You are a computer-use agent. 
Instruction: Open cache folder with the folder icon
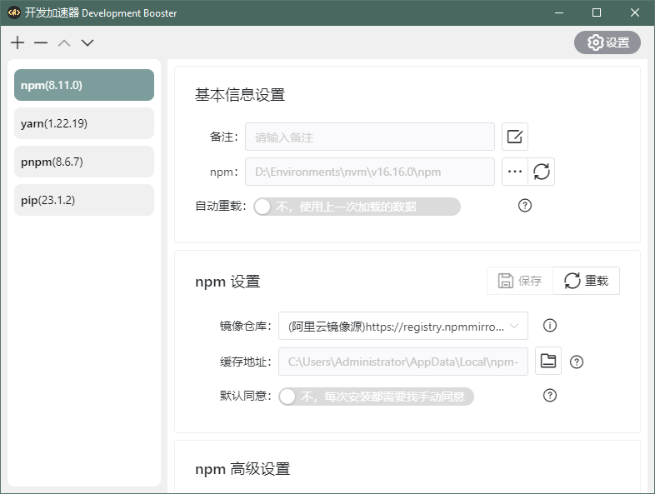(x=547, y=361)
